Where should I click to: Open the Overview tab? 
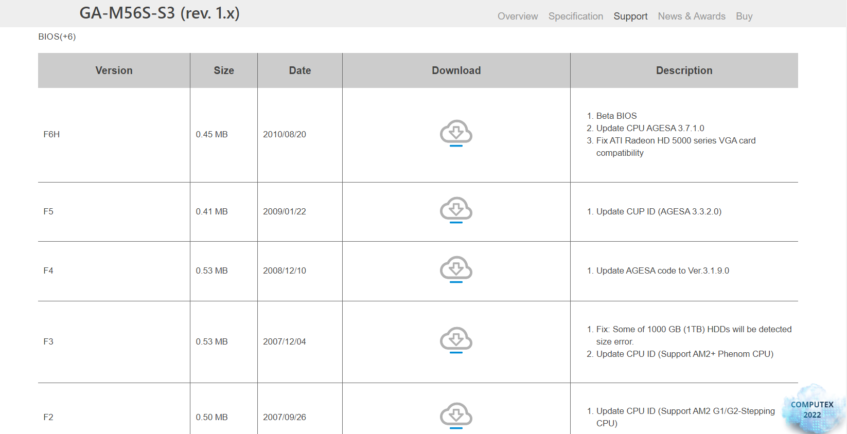(518, 16)
